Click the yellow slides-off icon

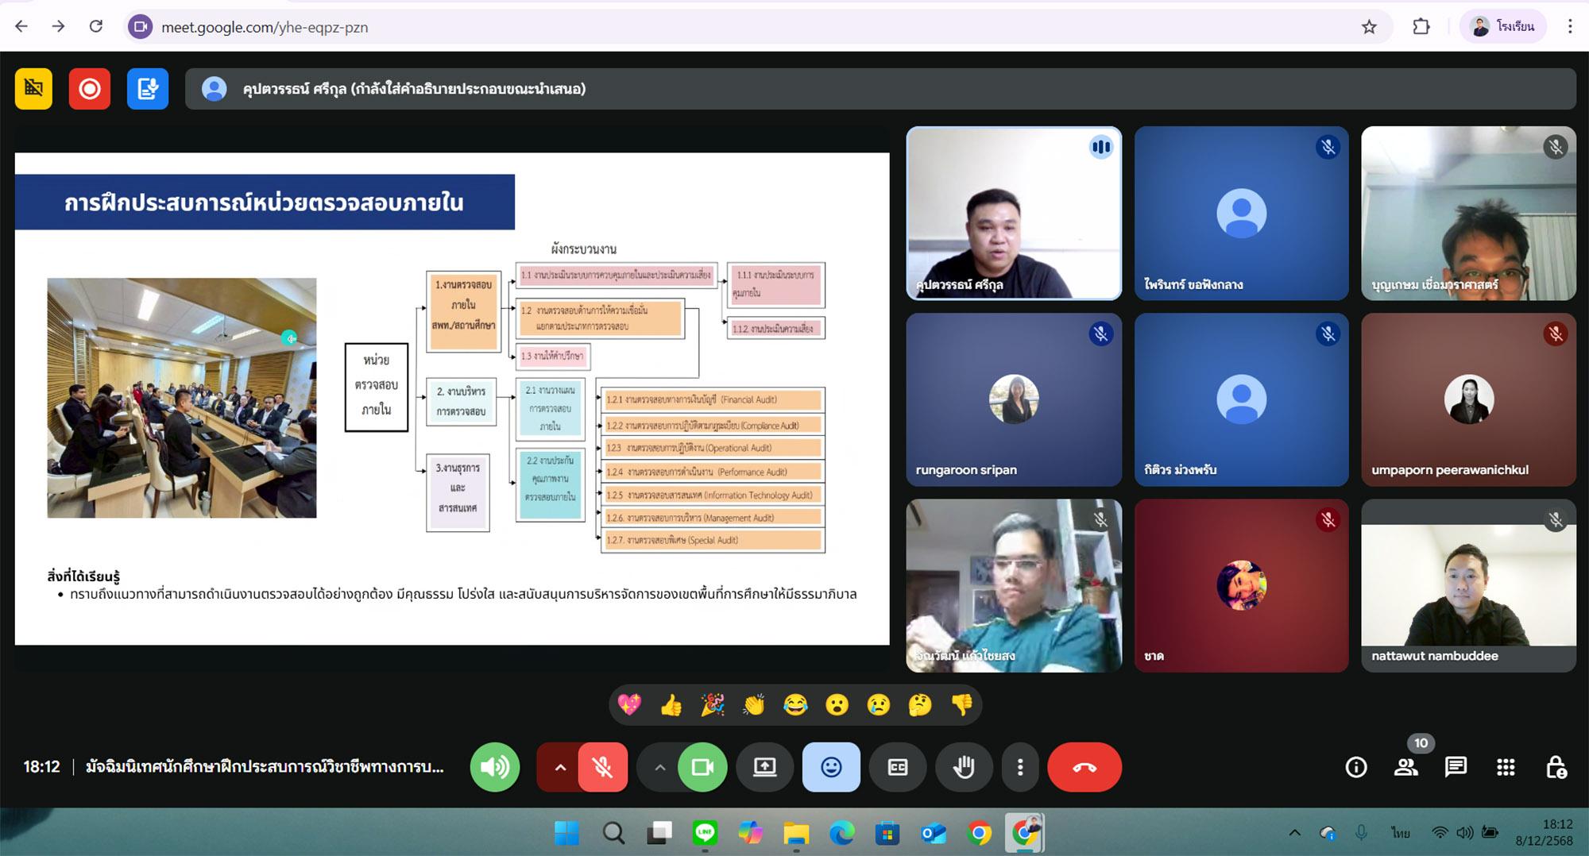click(x=33, y=88)
